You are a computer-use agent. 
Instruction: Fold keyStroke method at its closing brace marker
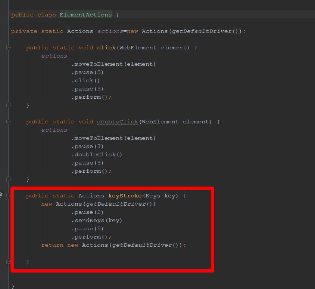click(9, 261)
